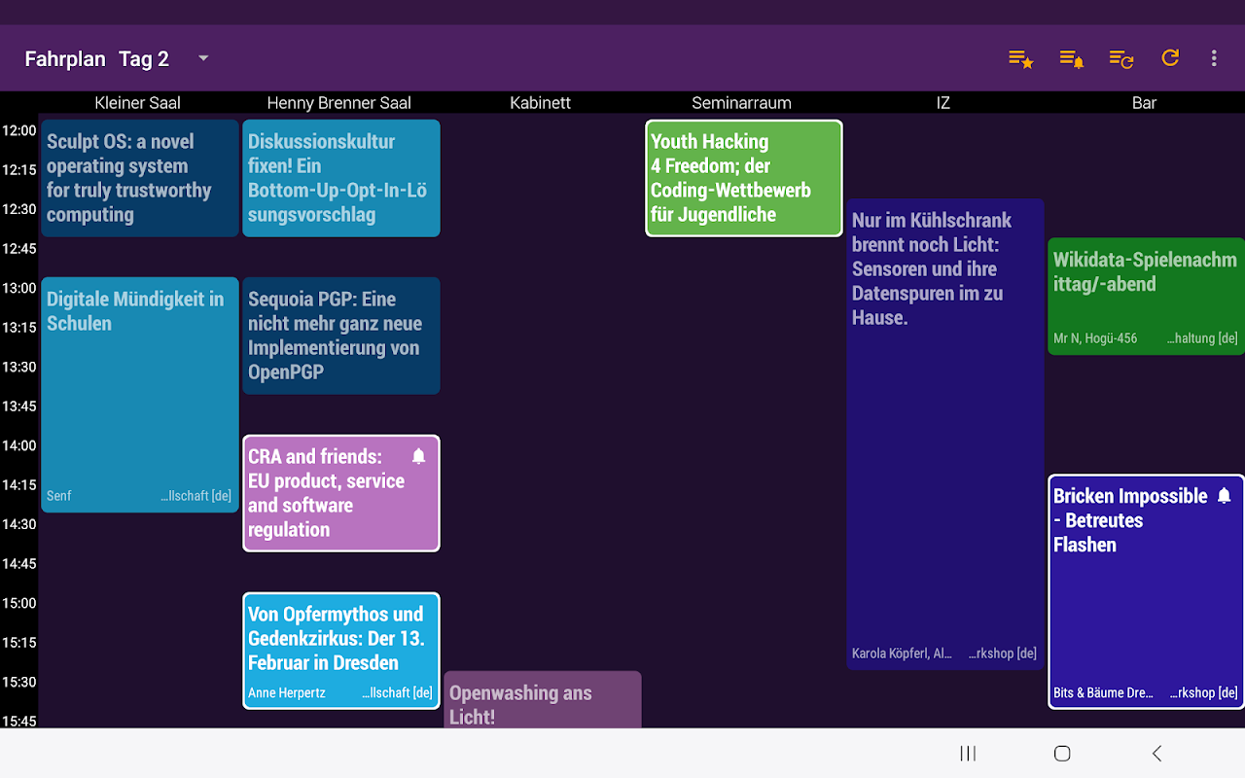The width and height of the screenshot is (1245, 778).
Task: Open Sequoia PGP session card
Action: (x=341, y=336)
